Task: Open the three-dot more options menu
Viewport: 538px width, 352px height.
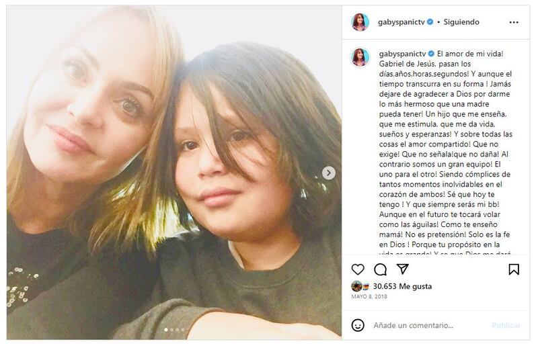Action: coord(514,22)
